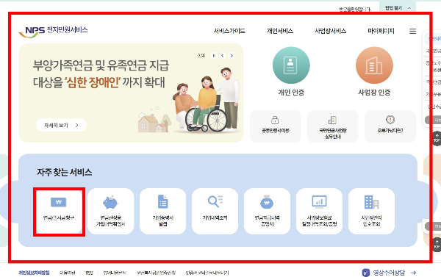Open the 연금/일시금 청구 service tile

coord(59,212)
